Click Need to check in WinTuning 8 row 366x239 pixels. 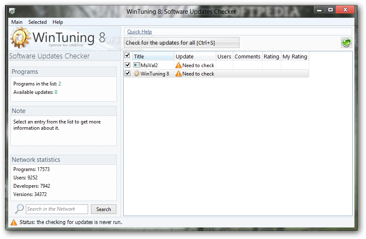point(198,74)
